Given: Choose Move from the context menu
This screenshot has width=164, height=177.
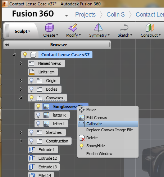Looking at the screenshot, I should (x=108, y=110).
